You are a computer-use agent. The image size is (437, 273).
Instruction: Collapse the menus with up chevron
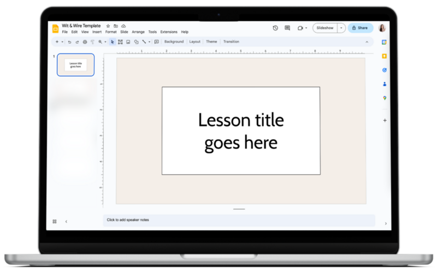[x=367, y=42]
